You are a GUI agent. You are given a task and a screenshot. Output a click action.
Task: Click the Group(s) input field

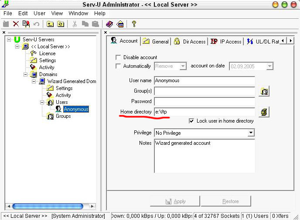point(205,91)
